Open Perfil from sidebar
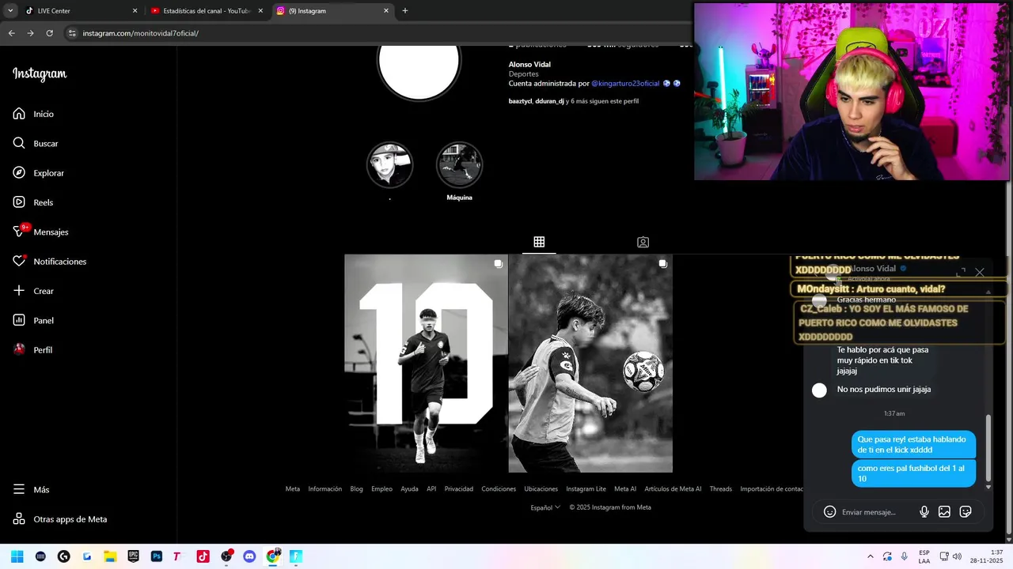The width and height of the screenshot is (1013, 569). click(32, 349)
